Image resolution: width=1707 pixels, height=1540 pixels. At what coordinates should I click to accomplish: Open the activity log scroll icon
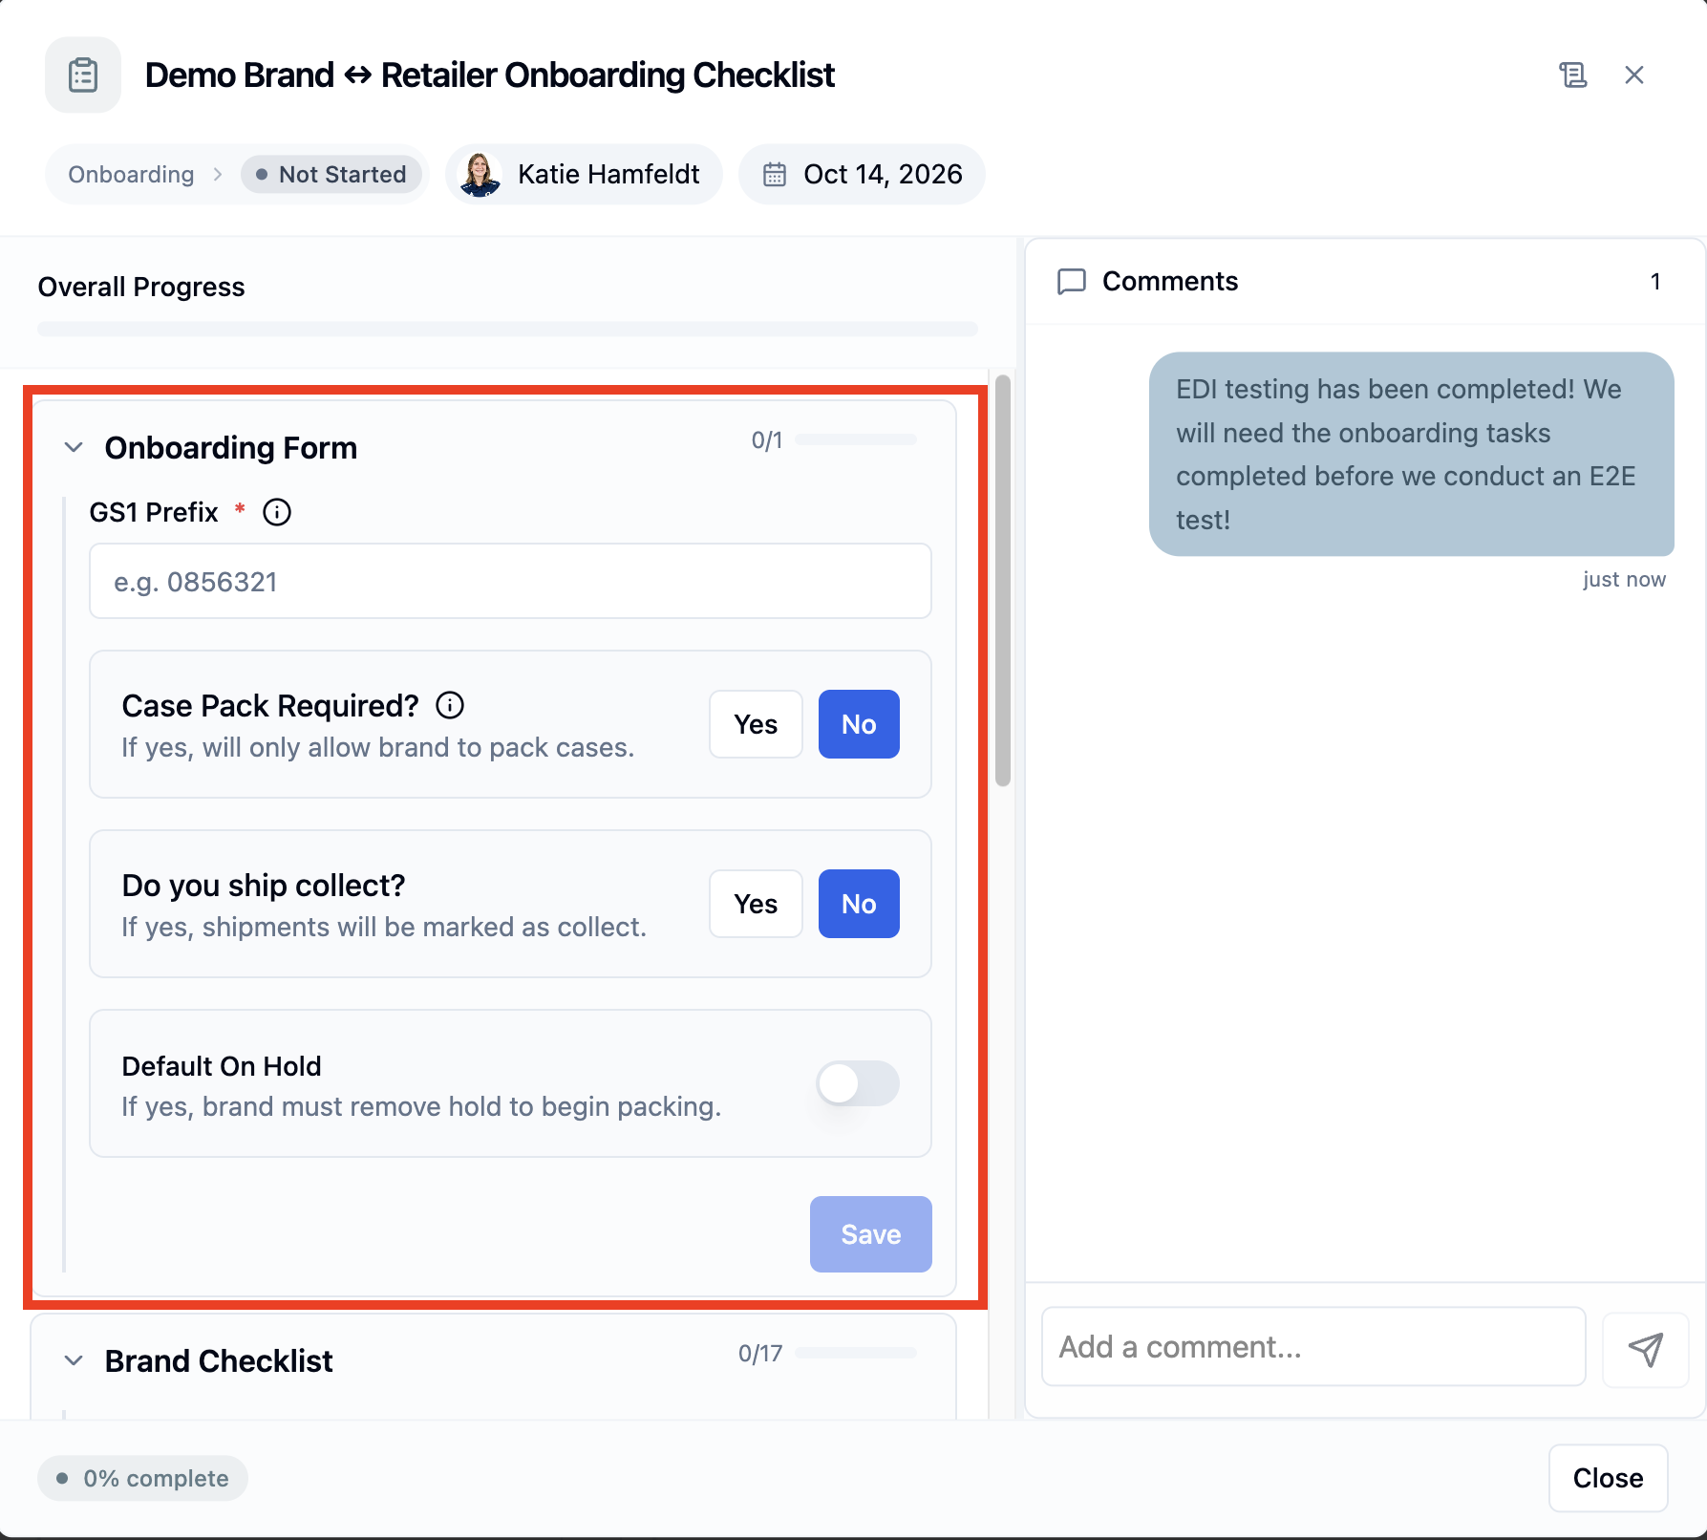[x=1572, y=75]
